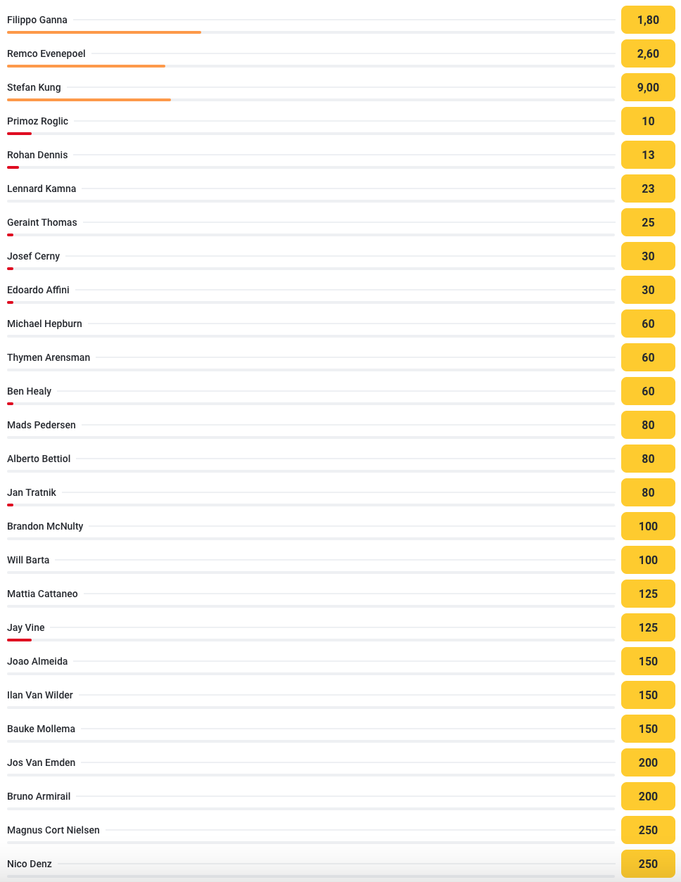This screenshot has width=681, height=882.
Task: Select Remco Evenepoel's 2,60 odds button
Action: coord(648,53)
